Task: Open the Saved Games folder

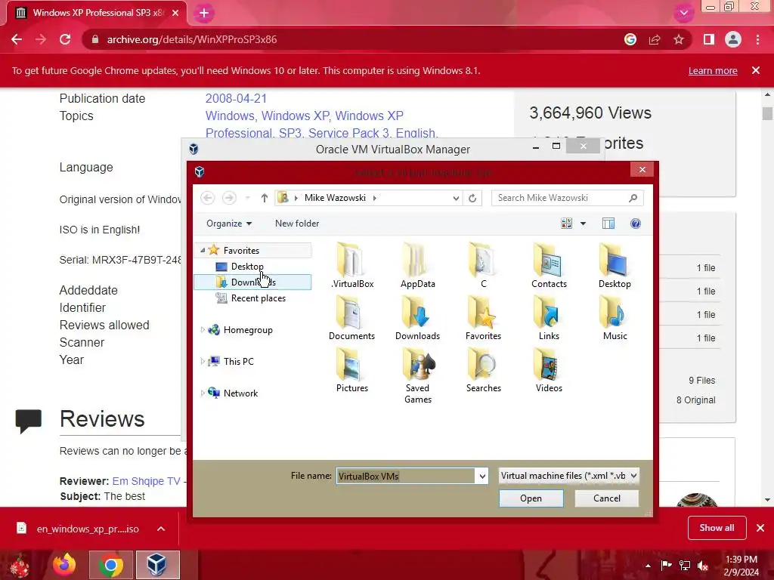Action: click(417, 375)
